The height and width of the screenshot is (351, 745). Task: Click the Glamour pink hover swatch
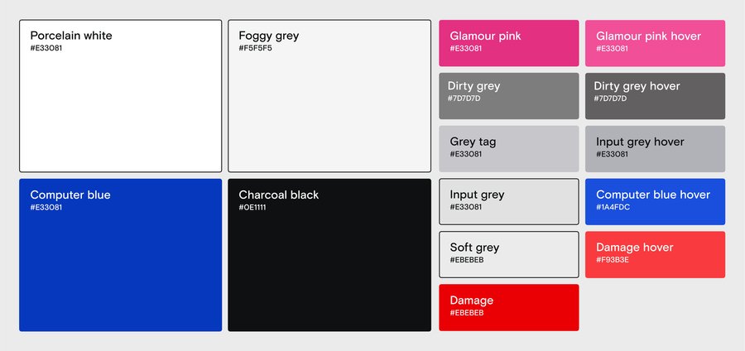coord(655,43)
